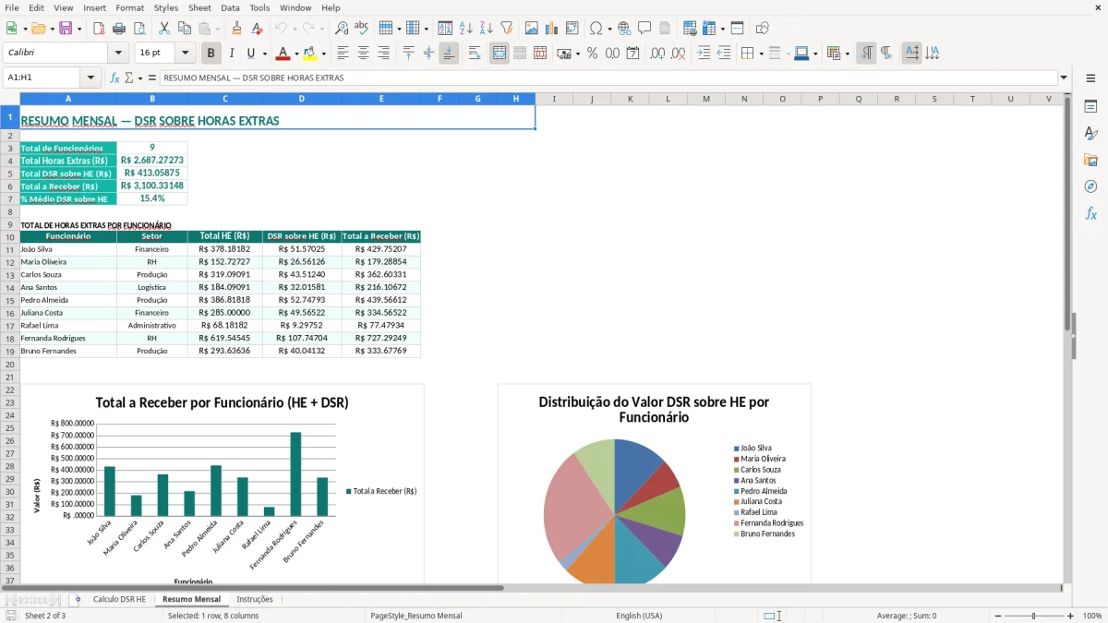Click the Merge and Center Cells icon
The image size is (1108, 623).
(500, 54)
